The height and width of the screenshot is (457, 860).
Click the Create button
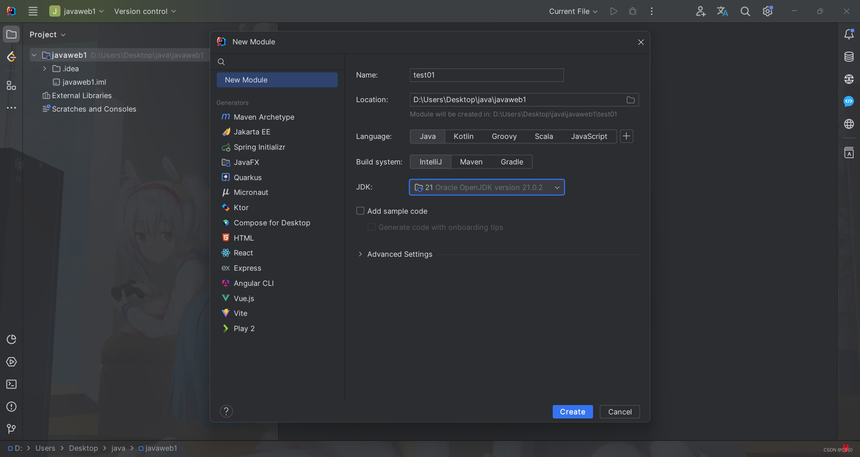coord(572,412)
